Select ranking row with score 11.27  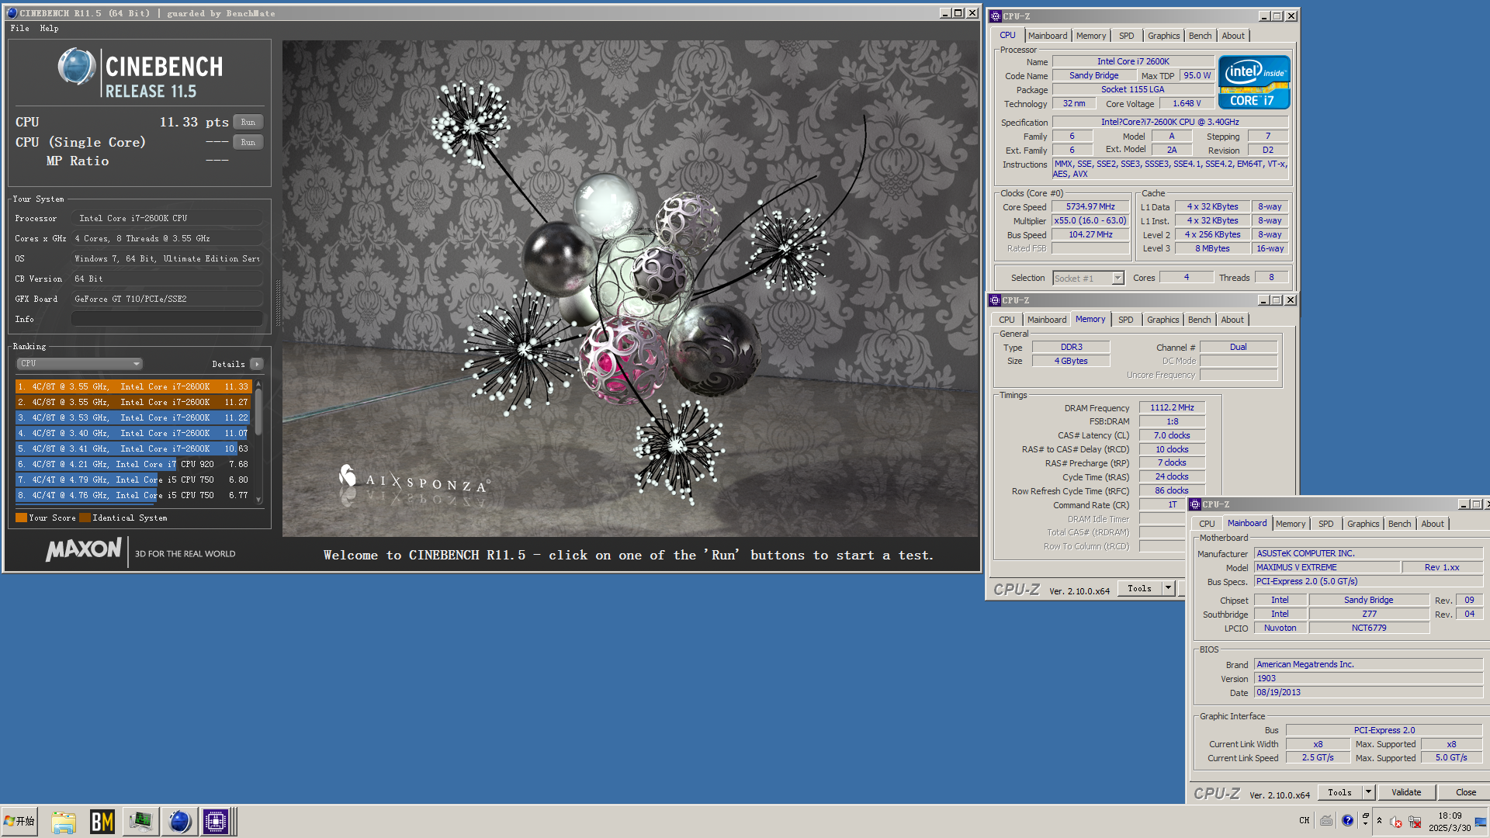pyautogui.click(x=133, y=402)
